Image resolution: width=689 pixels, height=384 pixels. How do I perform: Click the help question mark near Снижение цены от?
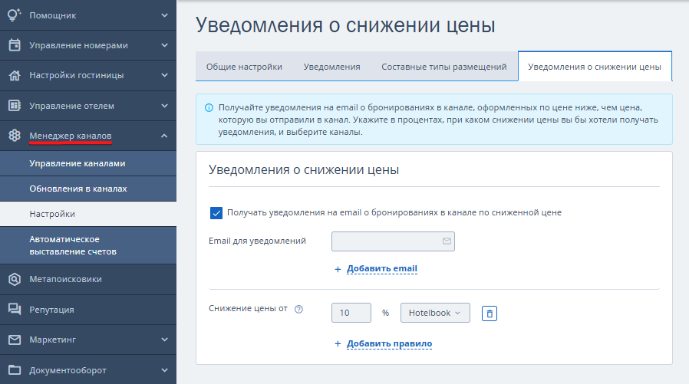click(x=298, y=309)
